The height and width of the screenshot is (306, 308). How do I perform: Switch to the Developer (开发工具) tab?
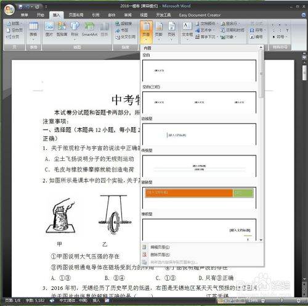click(x=163, y=15)
